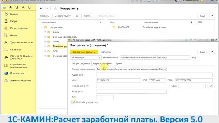The height and width of the screenshot is (123, 219).
Task: Click the Создать группу button
Action: coord(63,16)
